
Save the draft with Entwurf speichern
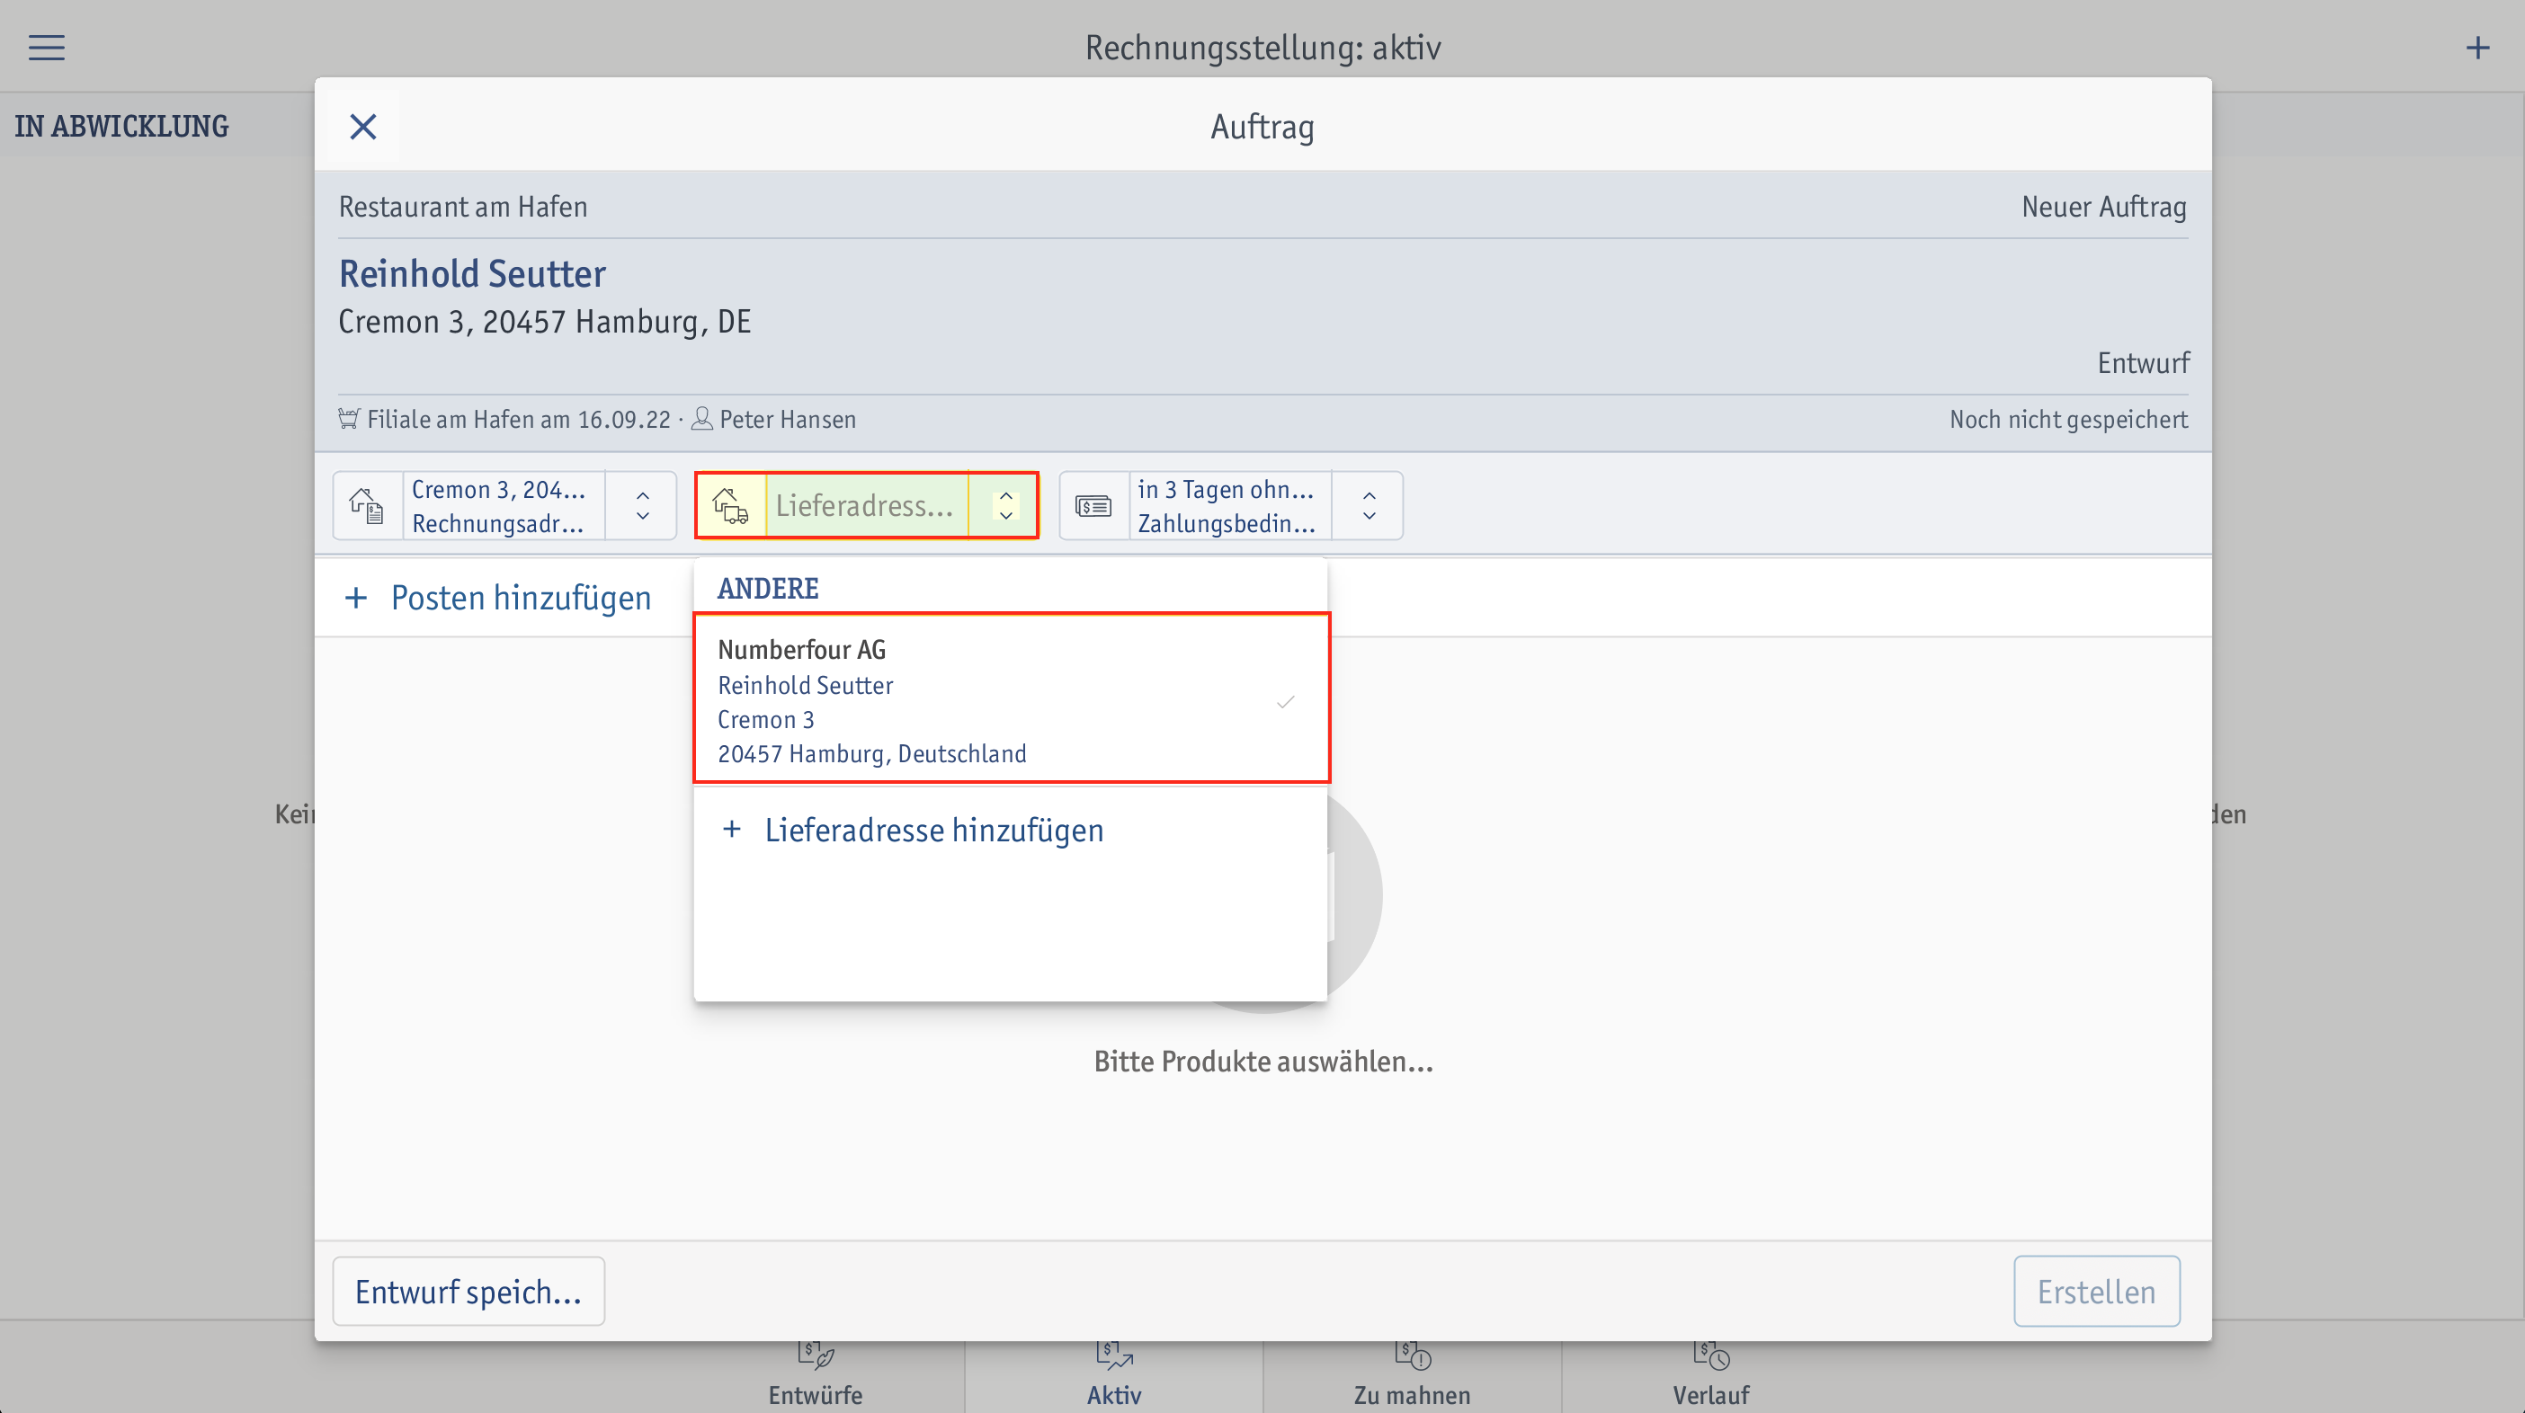(x=468, y=1292)
